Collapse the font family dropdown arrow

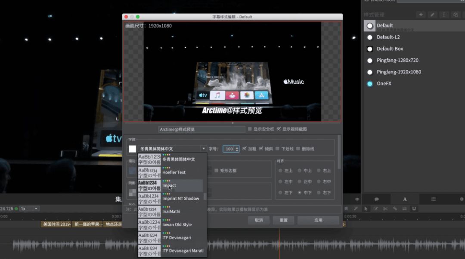[x=203, y=149]
